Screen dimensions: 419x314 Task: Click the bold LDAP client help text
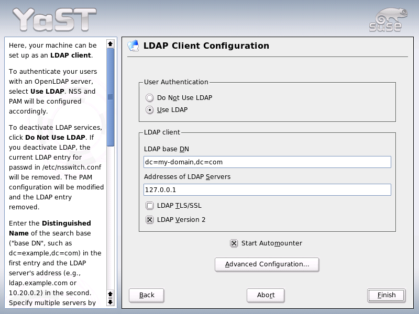[x=71, y=55]
